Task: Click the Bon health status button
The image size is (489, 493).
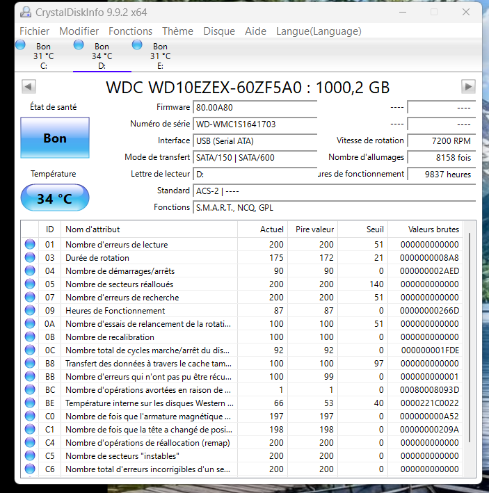Action: (55, 138)
